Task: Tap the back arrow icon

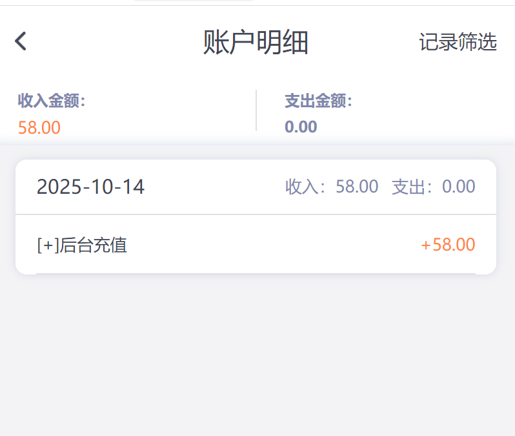Action: (21, 42)
